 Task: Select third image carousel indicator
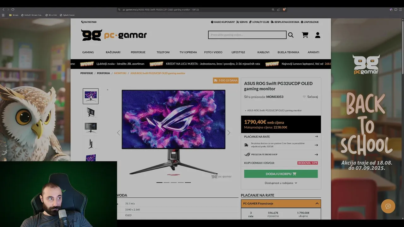pyautogui.click(x=174, y=183)
